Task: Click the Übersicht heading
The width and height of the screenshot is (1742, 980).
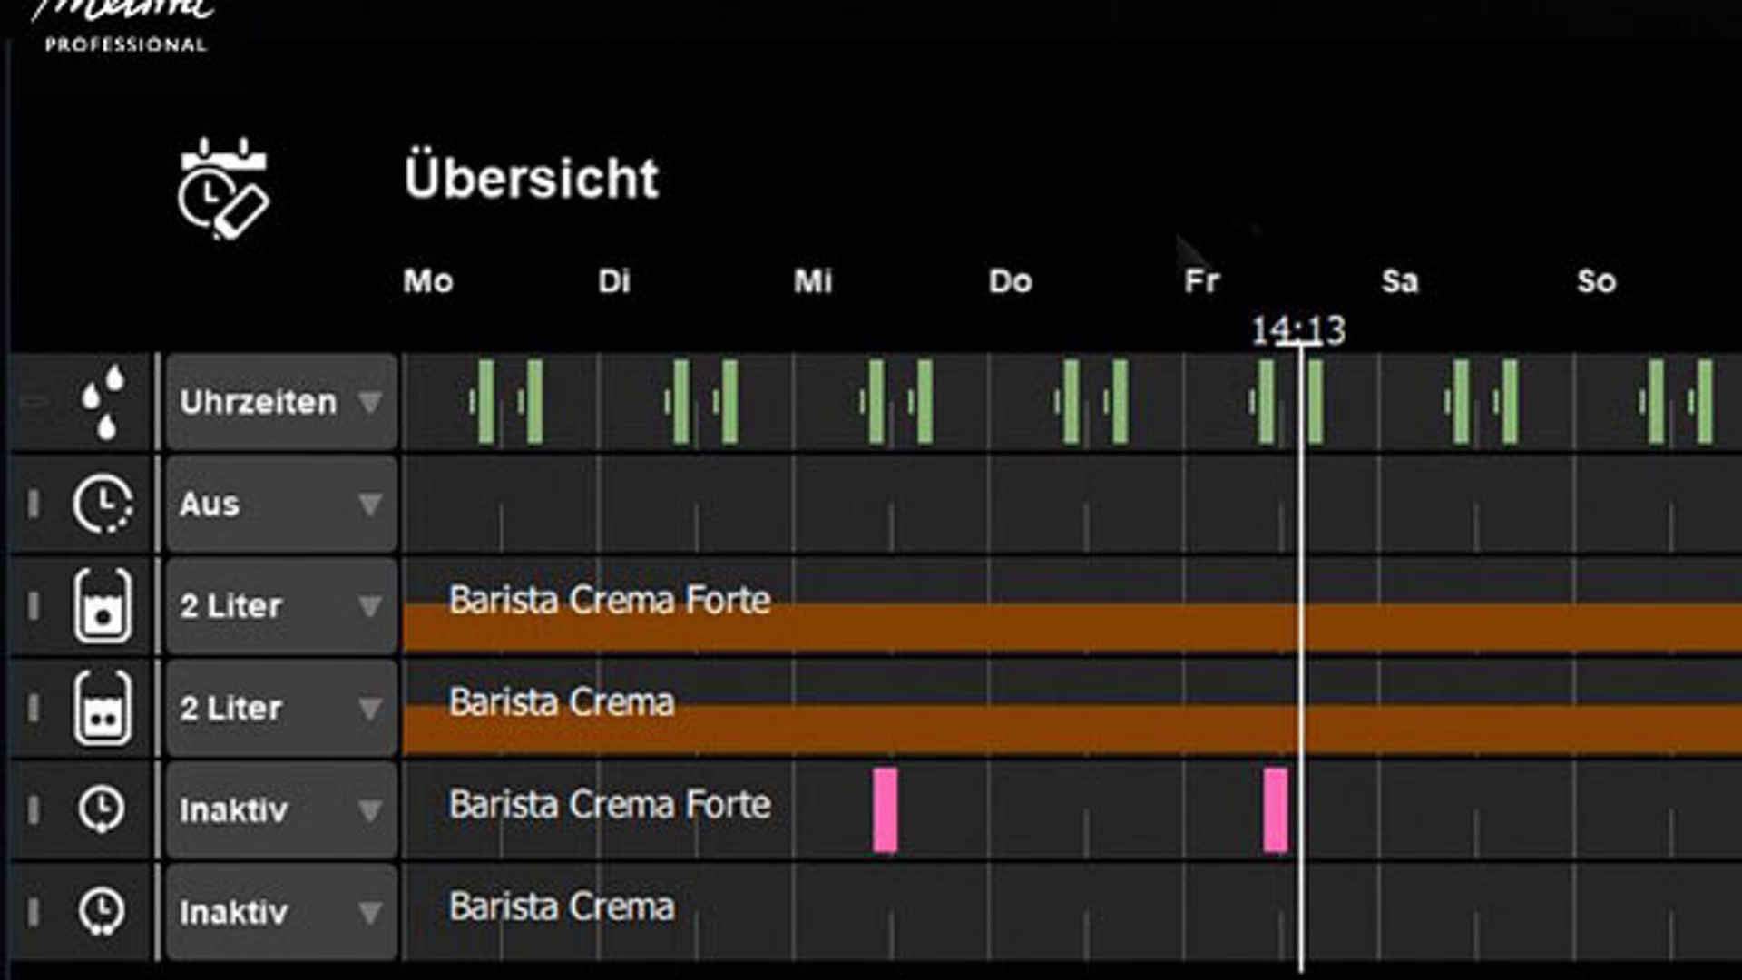Action: (531, 178)
